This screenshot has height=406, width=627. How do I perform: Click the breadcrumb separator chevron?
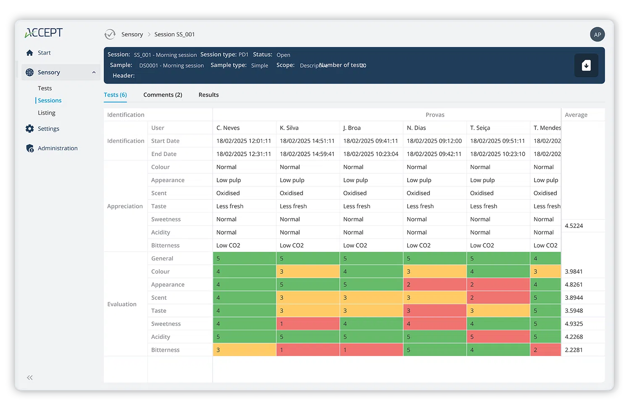coord(149,34)
